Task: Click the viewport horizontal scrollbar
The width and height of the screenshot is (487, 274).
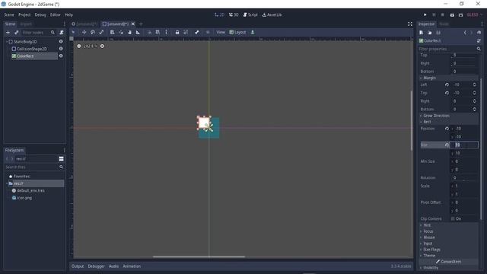Action: [x=199, y=256]
